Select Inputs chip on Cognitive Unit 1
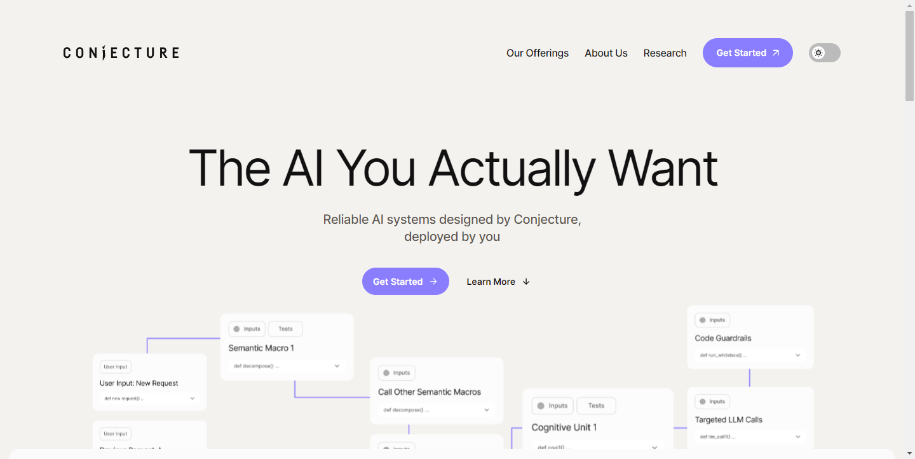 pyautogui.click(x=553, y=406)
